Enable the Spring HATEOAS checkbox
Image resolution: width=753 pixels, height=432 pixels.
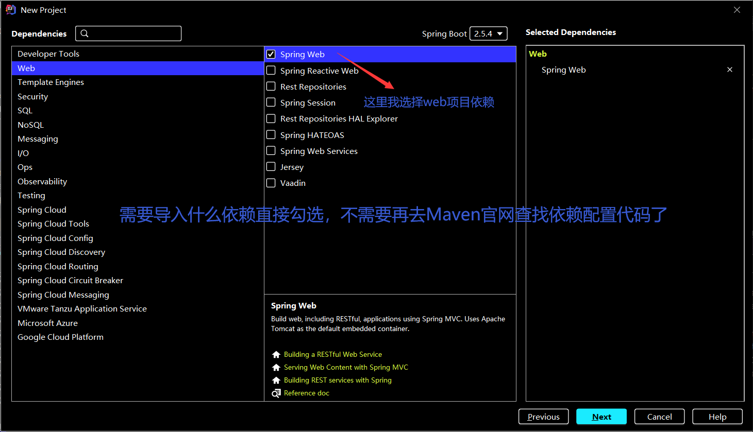pos(271,134)
